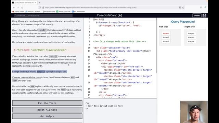Open the globe-icon bookmark in bookmarks bar
Screen dimensions: 219x123
pyautogui.click(x=49, y=11)
